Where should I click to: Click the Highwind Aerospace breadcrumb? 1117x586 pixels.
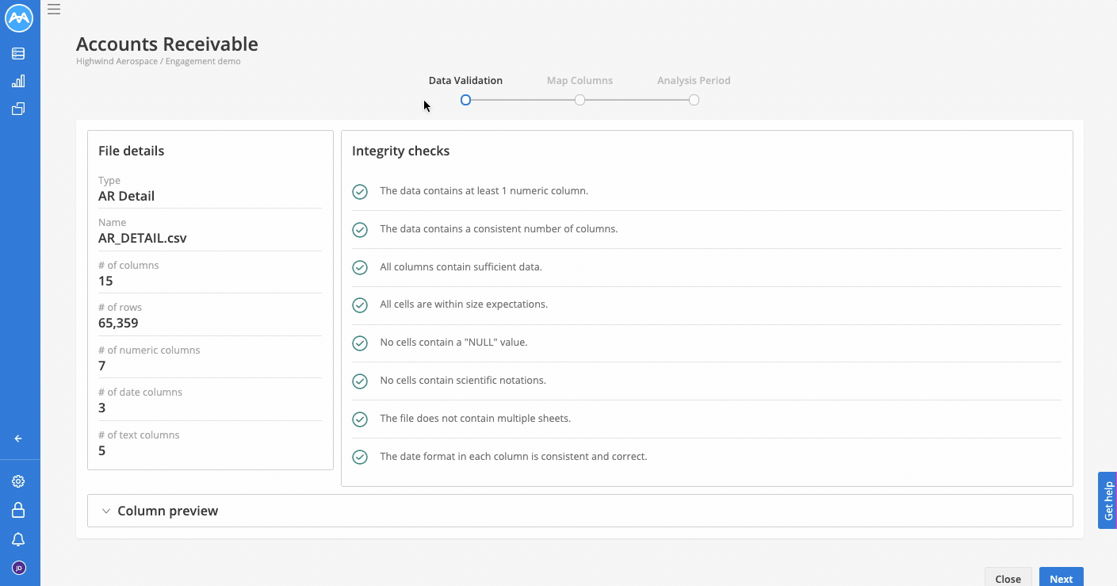117,61
